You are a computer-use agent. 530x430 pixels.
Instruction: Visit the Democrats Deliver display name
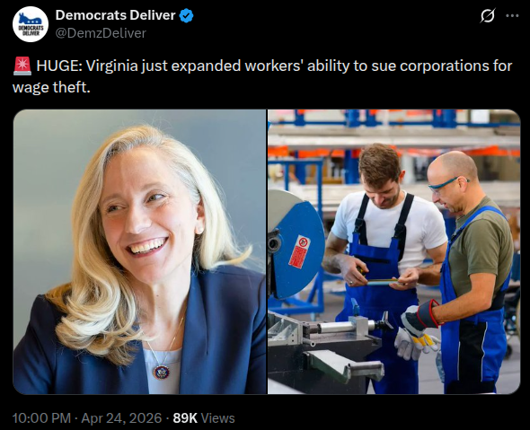(x=115, y=15)
